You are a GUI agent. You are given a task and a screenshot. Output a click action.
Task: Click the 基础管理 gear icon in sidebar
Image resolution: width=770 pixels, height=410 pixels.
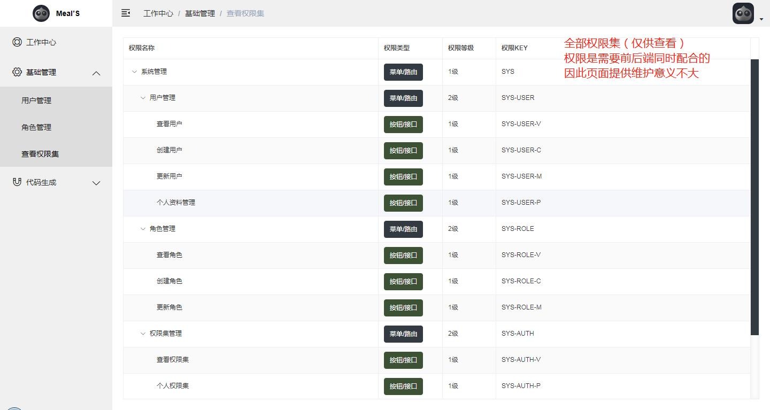(x=17, y=72)
